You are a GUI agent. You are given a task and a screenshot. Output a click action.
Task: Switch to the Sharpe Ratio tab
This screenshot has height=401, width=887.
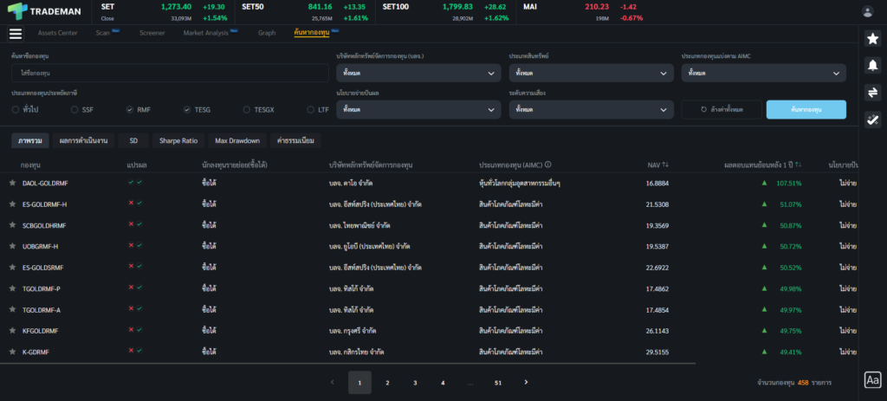click(x=178, y=141)
